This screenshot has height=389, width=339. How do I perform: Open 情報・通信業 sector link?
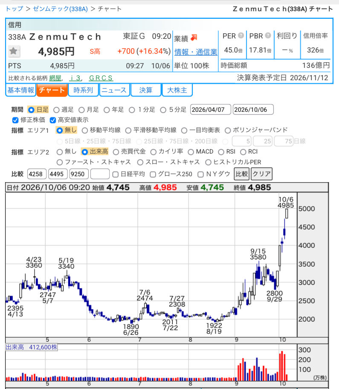click(196, 52)
